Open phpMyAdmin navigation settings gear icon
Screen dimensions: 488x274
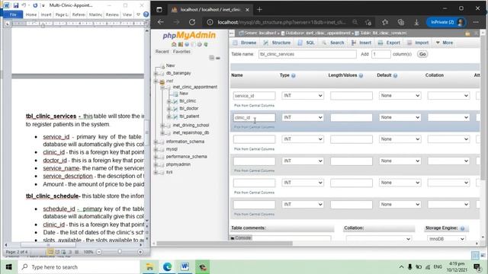(200, 44)
